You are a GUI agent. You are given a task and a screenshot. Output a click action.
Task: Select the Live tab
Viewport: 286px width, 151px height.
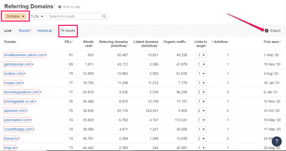[x=8, y=31]
